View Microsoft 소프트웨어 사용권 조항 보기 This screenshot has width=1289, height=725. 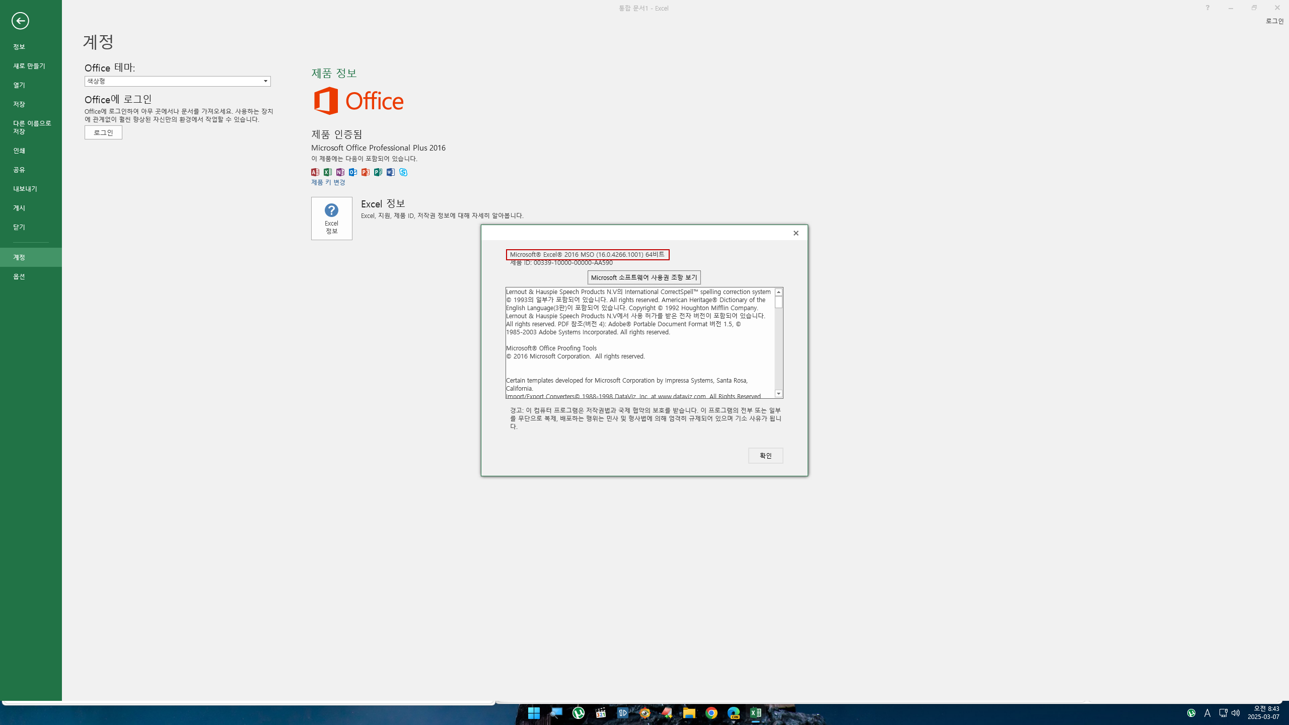(x=644, y=277)
